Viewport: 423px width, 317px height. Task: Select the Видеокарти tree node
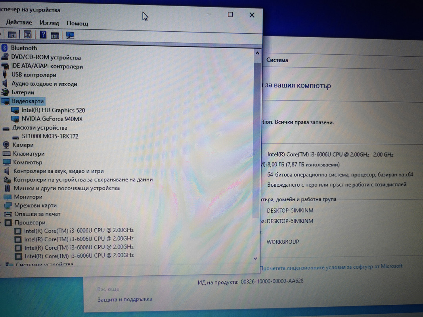pos(28,101)
